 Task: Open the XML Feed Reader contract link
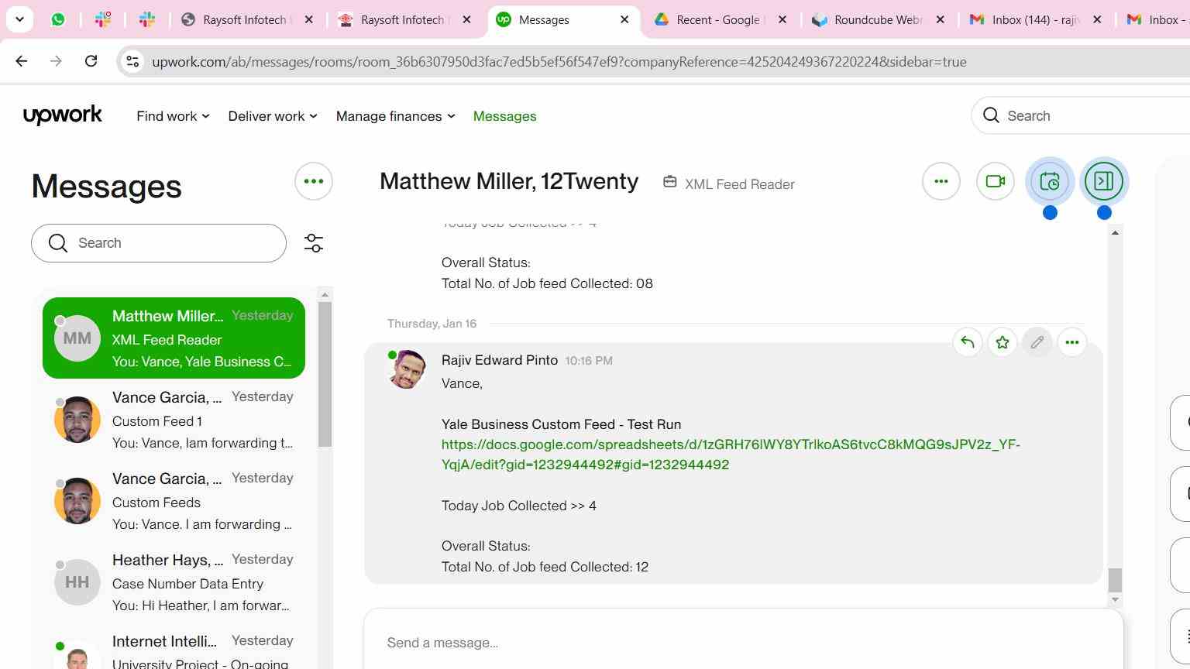pyautogui.click(x=729, y=184)
